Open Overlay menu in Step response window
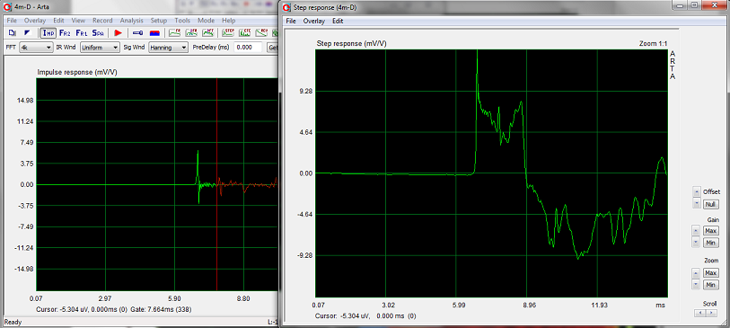The width and height of the screenshot is (730, 328). click(x=314, y=21)
